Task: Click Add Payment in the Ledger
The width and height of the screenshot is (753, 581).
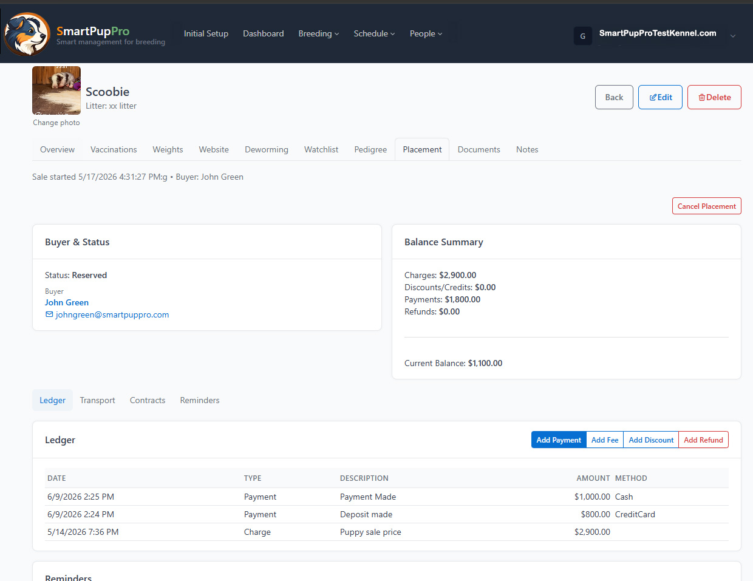Action: pos(559,440)
